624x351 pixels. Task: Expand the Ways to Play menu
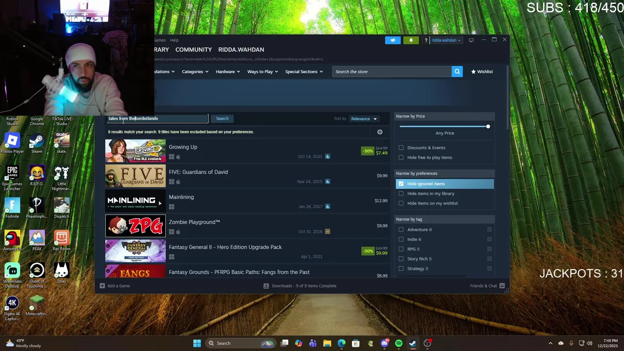[262, 72]
